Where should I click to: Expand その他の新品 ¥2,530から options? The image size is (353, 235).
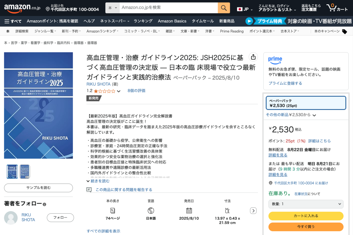[291, 115]
